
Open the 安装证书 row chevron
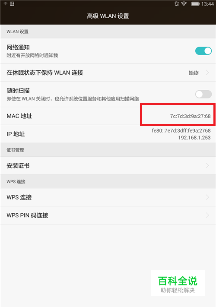point(207,166)
